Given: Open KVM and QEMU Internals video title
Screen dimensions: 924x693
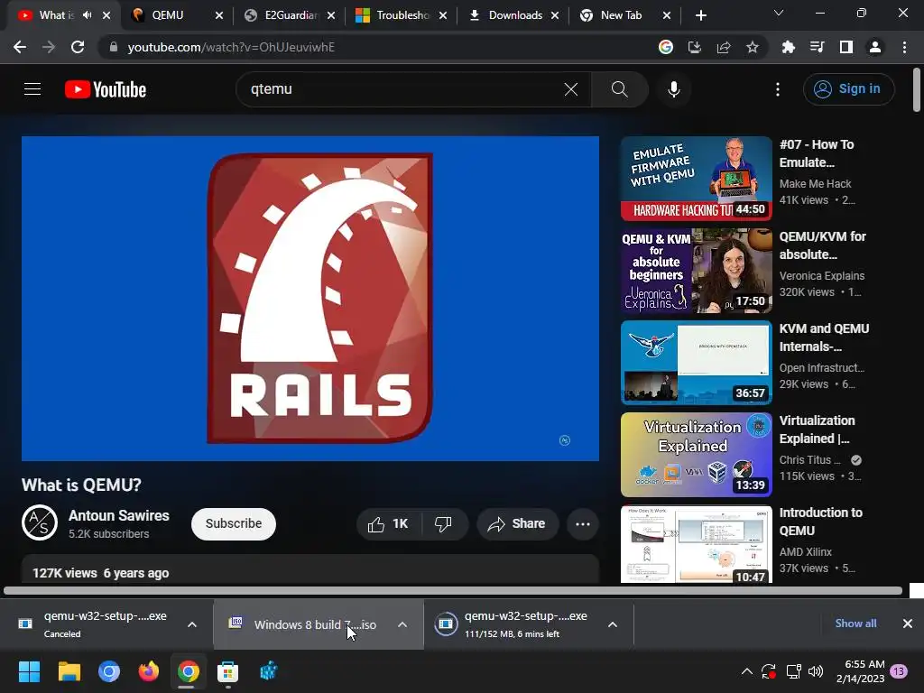Looking at the screenshot, I should (x=824, y=337).
